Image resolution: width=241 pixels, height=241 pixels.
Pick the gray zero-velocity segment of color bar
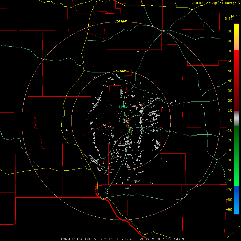[x=236, y=119]
